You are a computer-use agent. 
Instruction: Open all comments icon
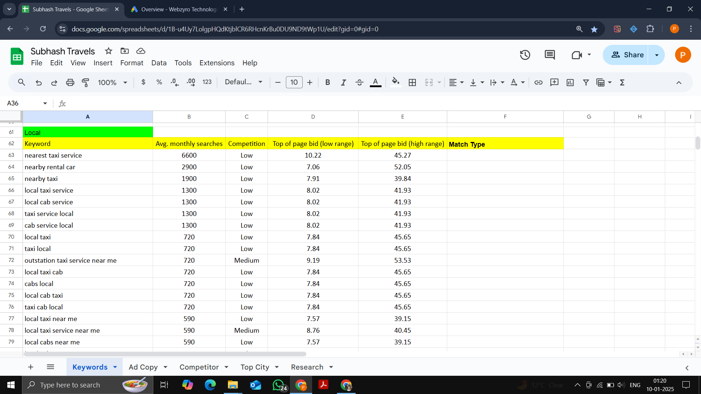(550, 55)
